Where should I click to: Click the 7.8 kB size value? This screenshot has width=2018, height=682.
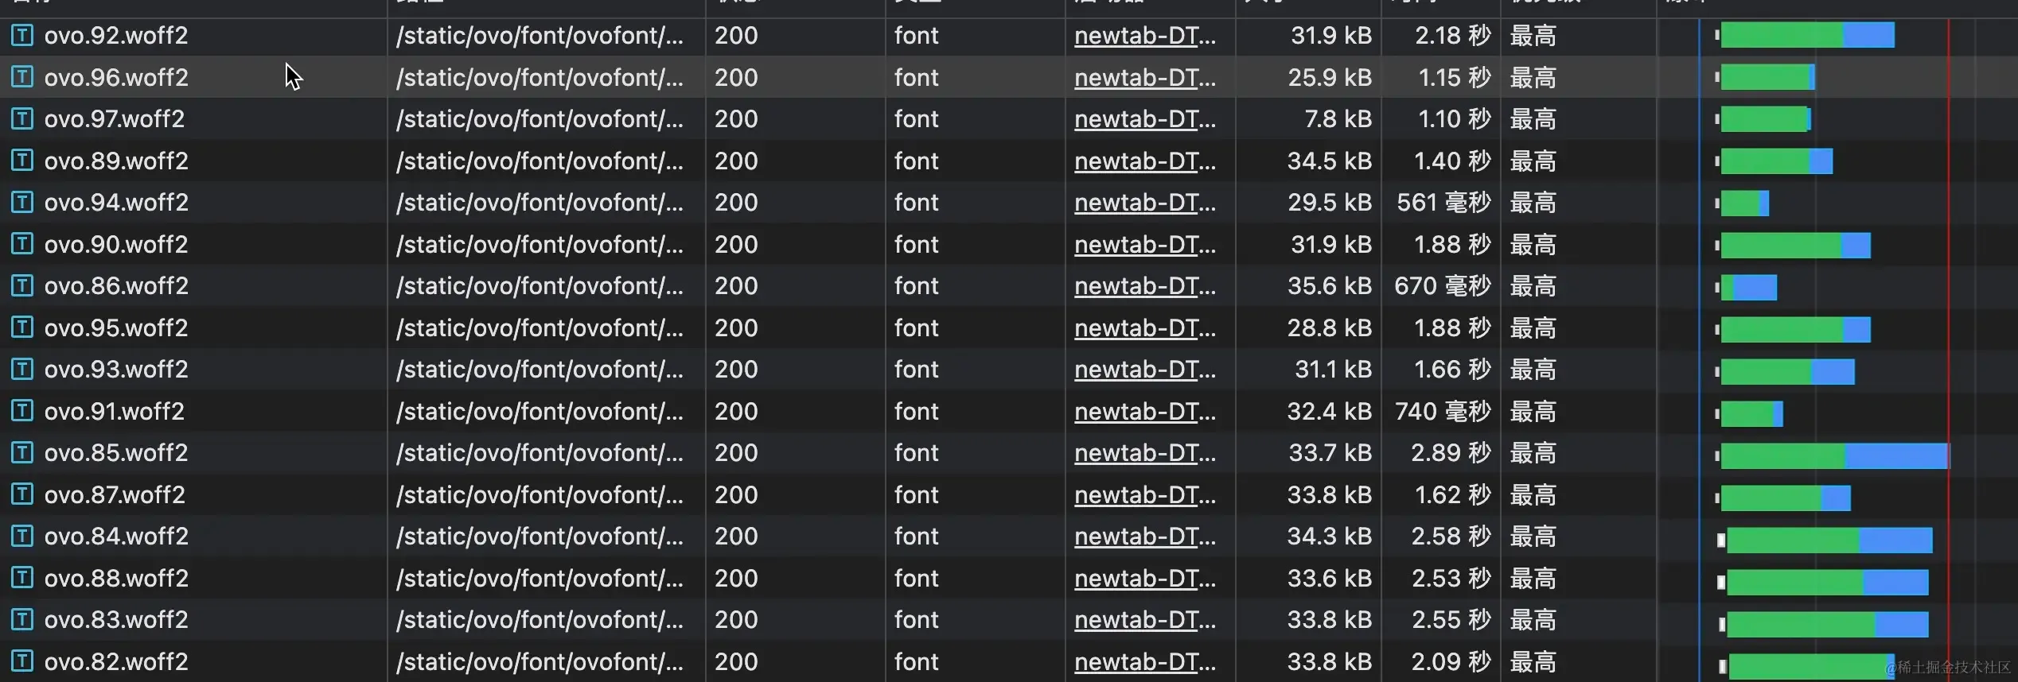(1338, 119)
